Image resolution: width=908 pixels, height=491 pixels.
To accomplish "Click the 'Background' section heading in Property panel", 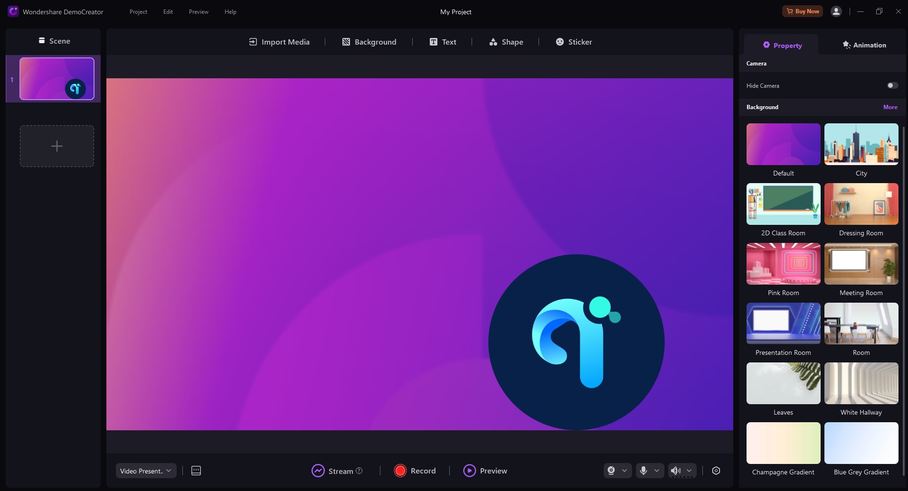I will (x=762, y=107).
